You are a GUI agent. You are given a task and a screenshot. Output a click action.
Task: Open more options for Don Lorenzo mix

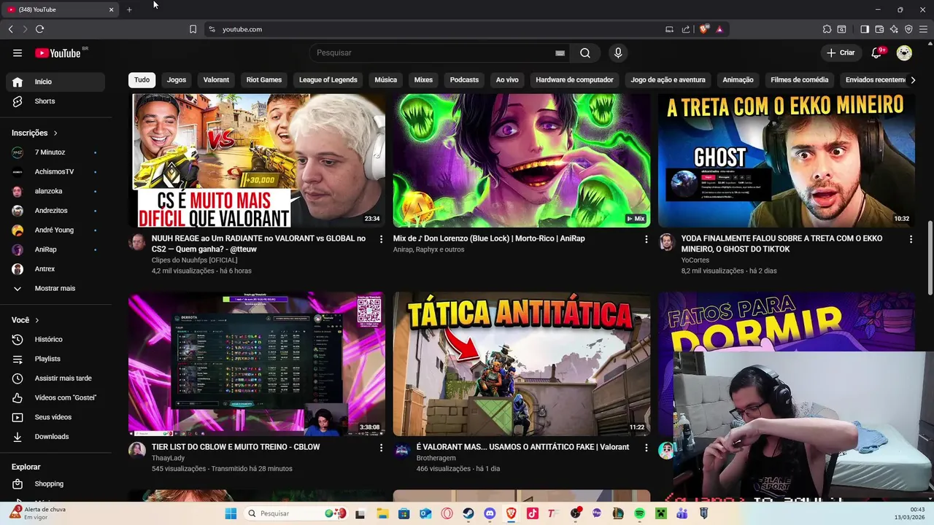646,239
